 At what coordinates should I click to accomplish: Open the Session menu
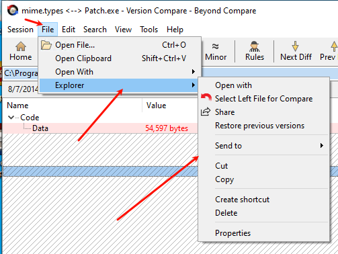(20, 30)
